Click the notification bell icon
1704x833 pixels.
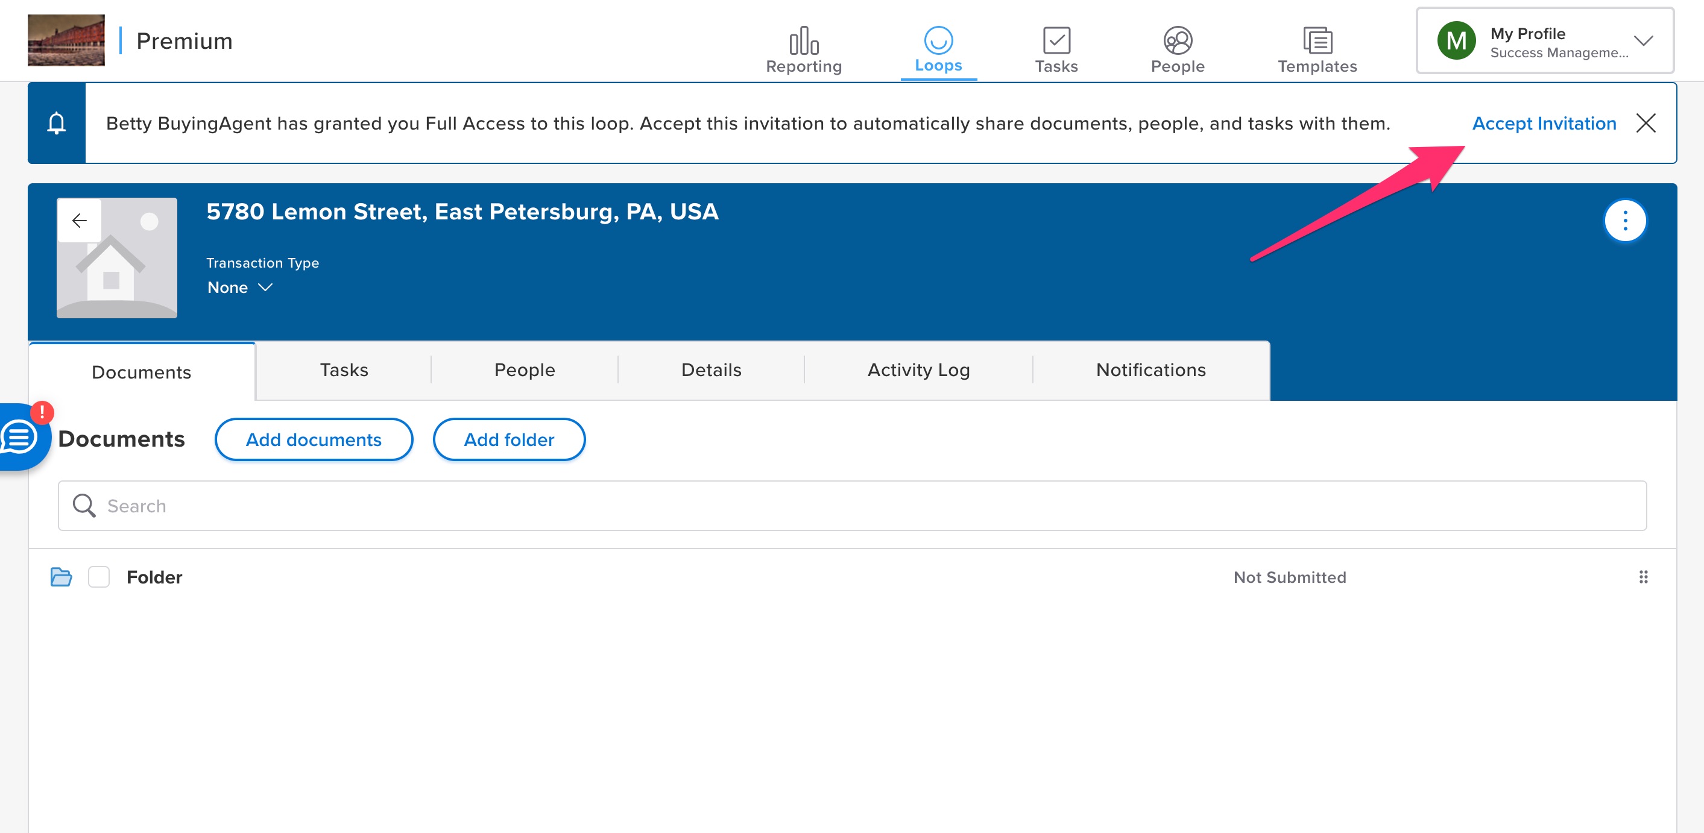pos(57,123)
